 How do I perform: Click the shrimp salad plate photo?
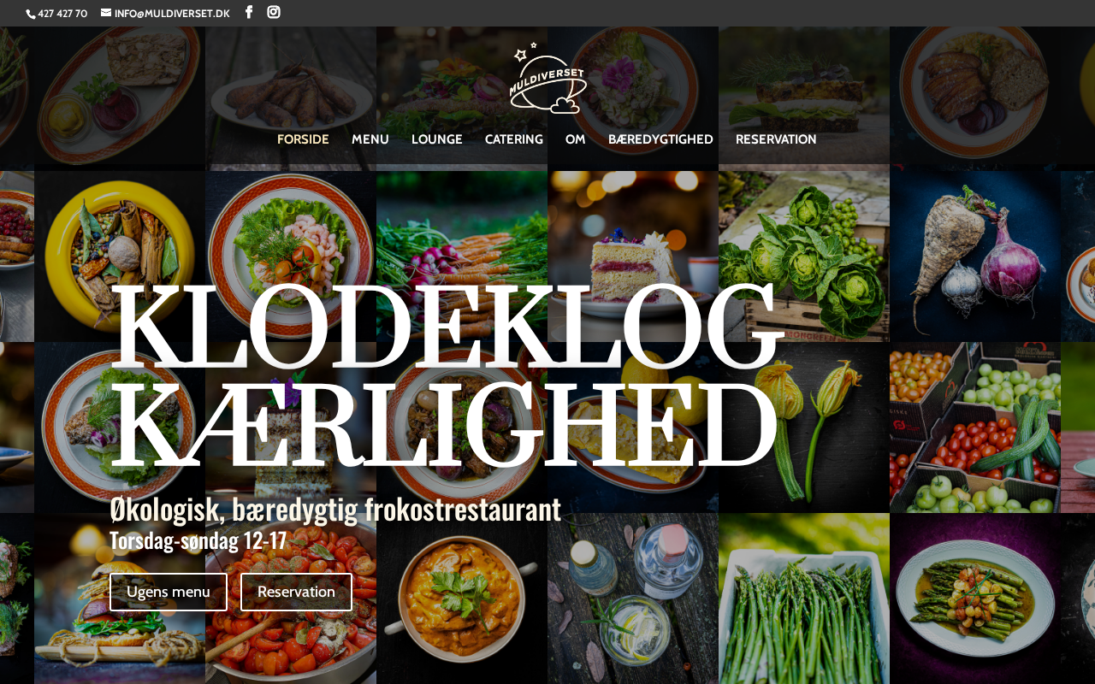[291, 256]
